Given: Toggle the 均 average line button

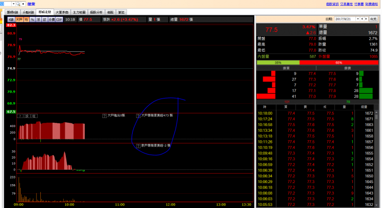Looking at the screenshot, I should pos(27,20).
